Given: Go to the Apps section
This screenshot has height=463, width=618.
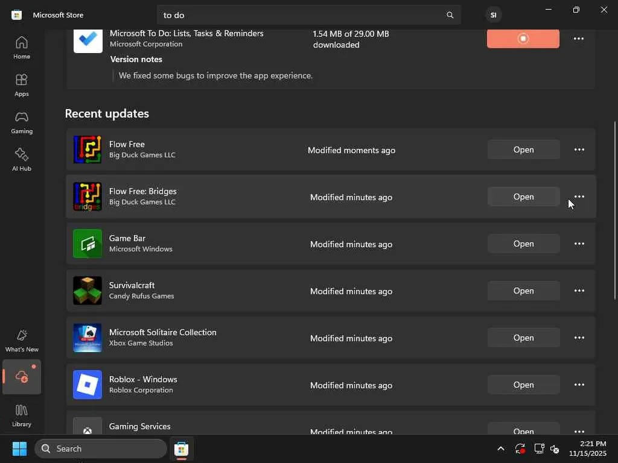Looking at the screenshot, I should pyautogui.click(x=22, y=86).
